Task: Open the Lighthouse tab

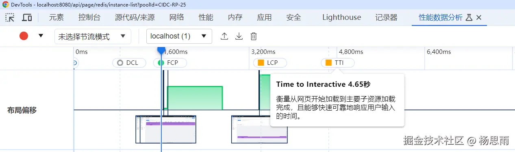Action: pyautogui.click(x=341, y=17)
